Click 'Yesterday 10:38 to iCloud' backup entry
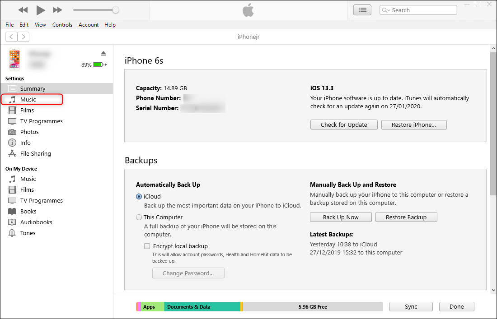The height and width of the screenshot is (319, 497). (x=343, y=244)
